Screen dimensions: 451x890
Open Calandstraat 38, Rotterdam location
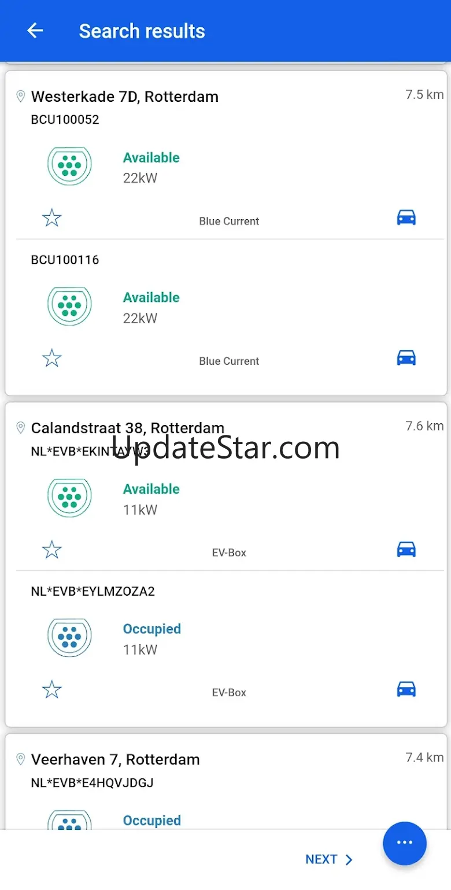[x=128, y=428]
